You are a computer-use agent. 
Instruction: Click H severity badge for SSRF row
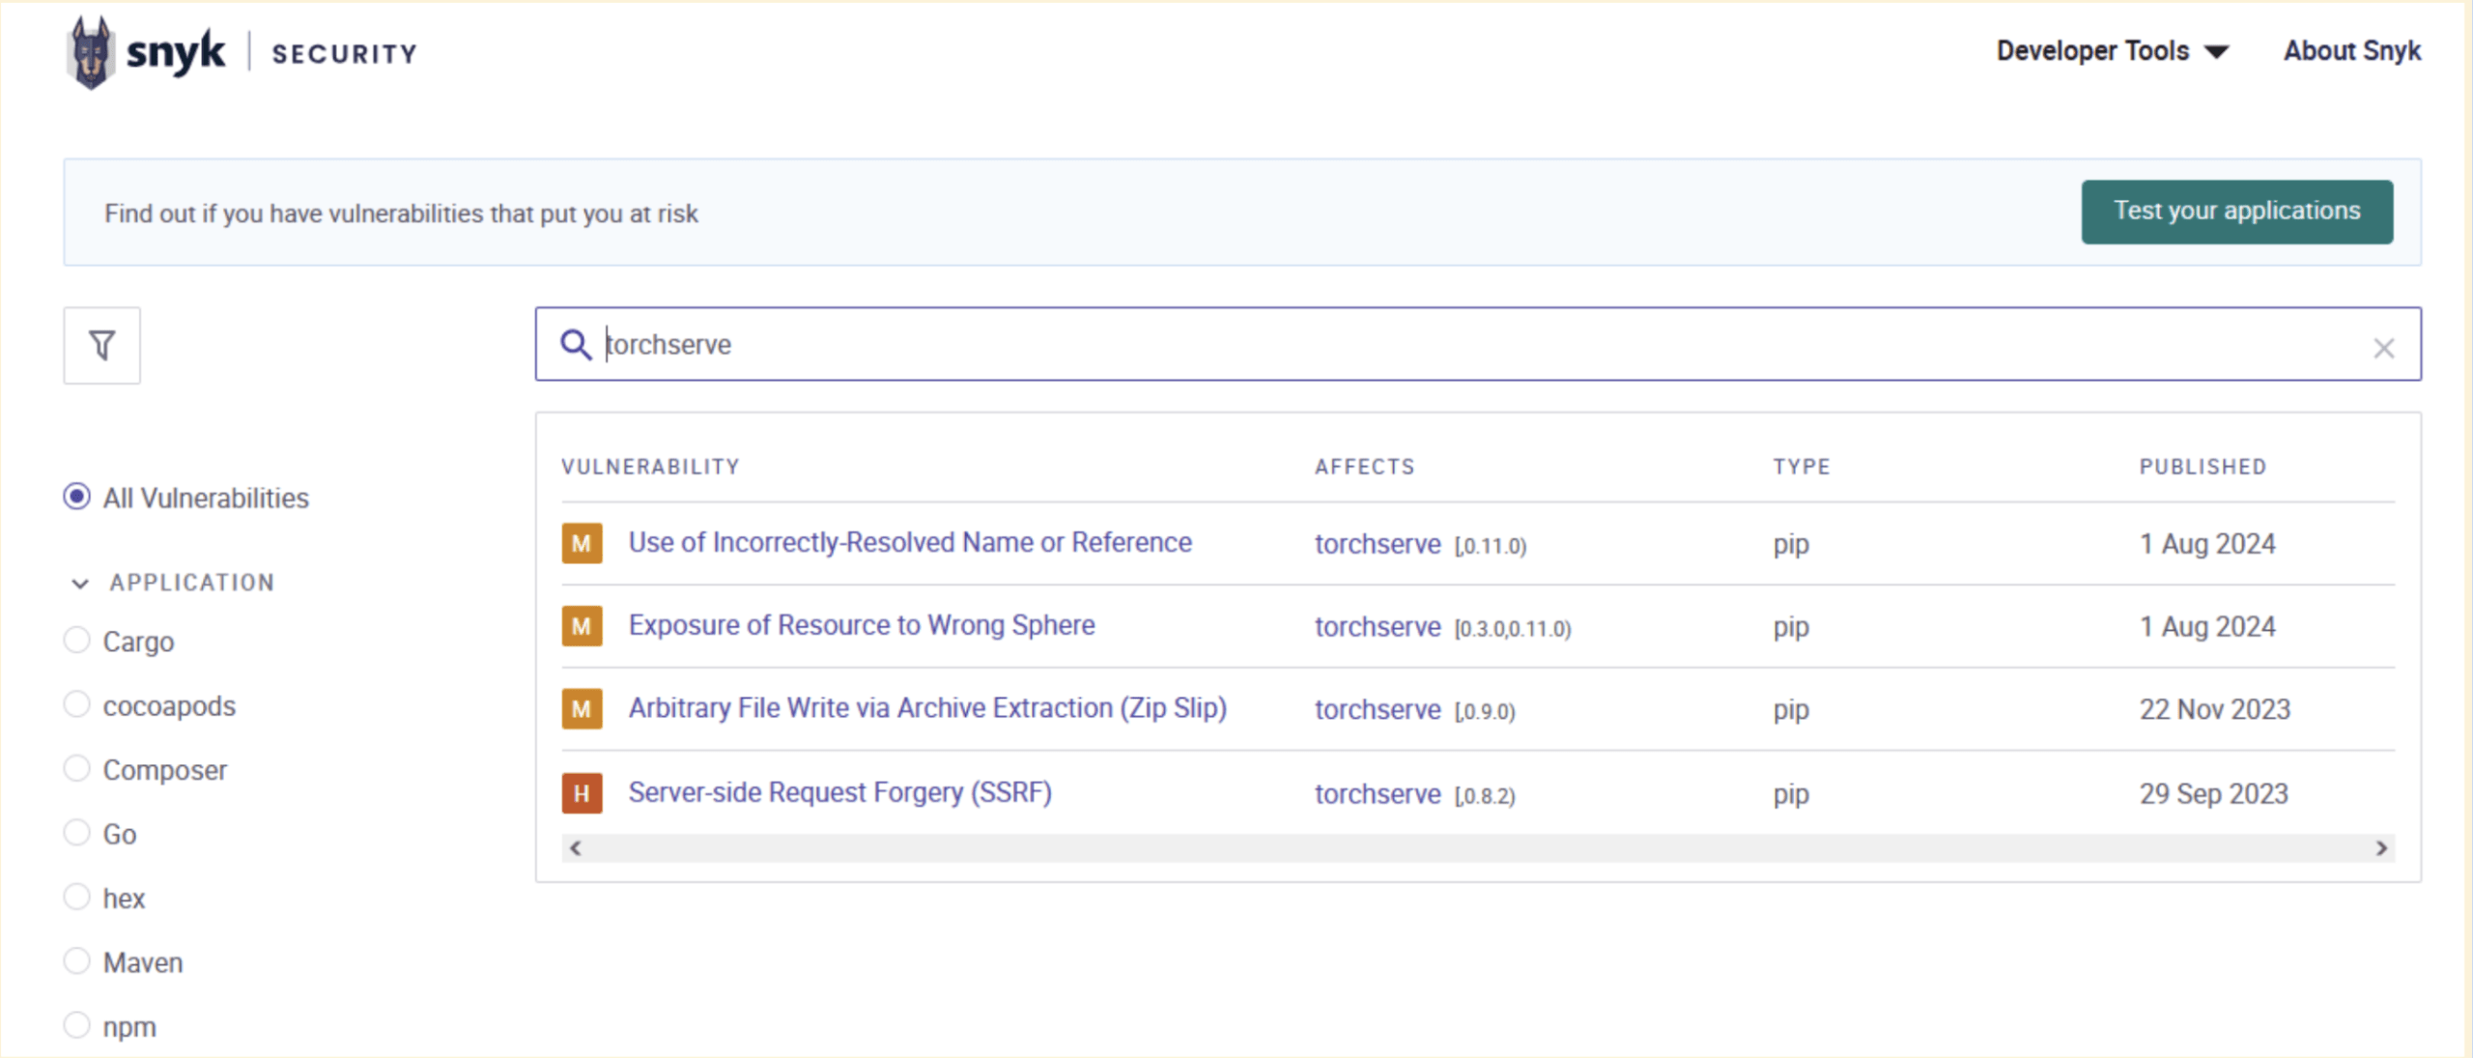pos(582,793)
